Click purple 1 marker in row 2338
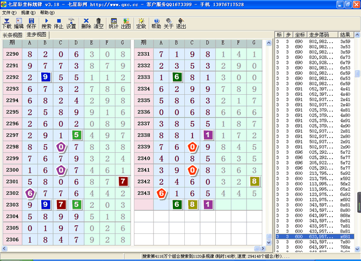 point(208,135)
